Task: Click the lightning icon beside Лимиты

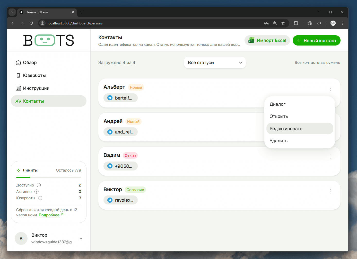Action: 19,170
